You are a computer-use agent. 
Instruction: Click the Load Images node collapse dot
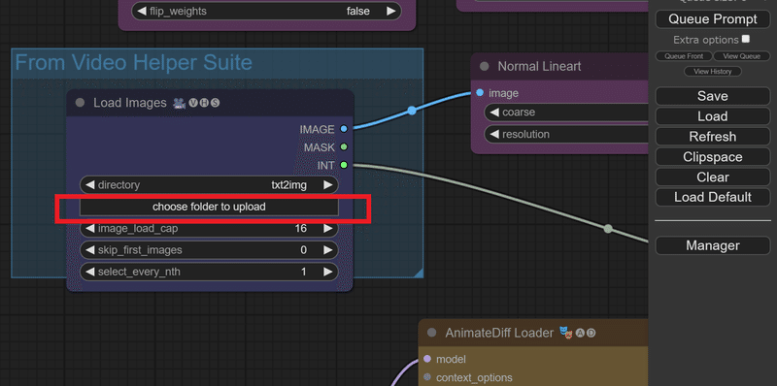[x=80, y=103]
